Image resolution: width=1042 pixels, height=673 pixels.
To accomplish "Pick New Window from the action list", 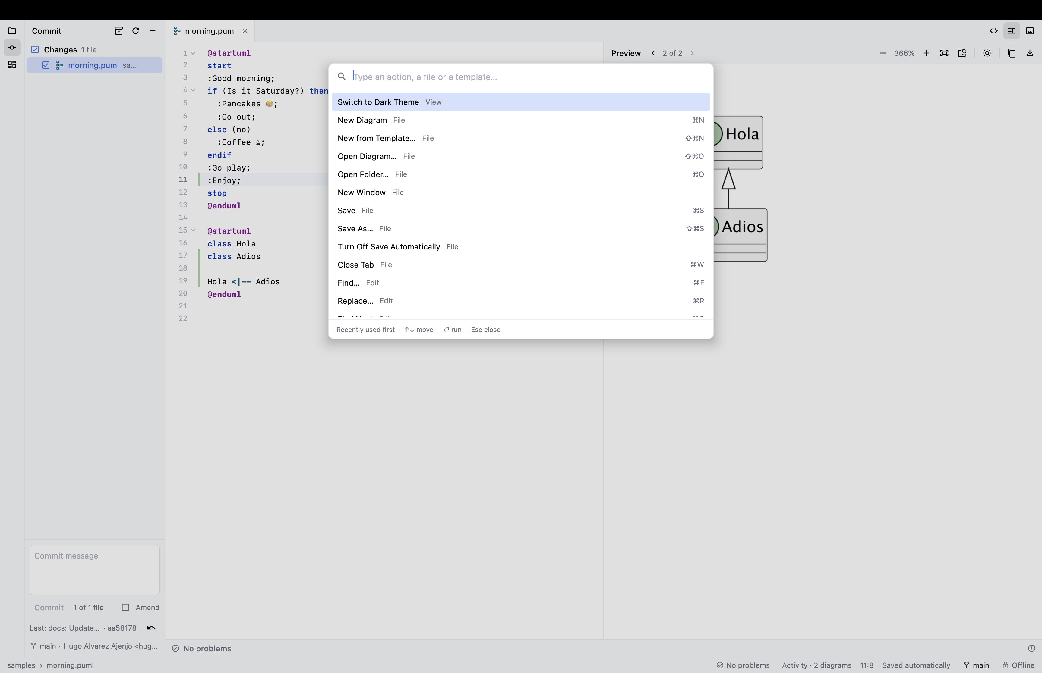I will (521, 192).
